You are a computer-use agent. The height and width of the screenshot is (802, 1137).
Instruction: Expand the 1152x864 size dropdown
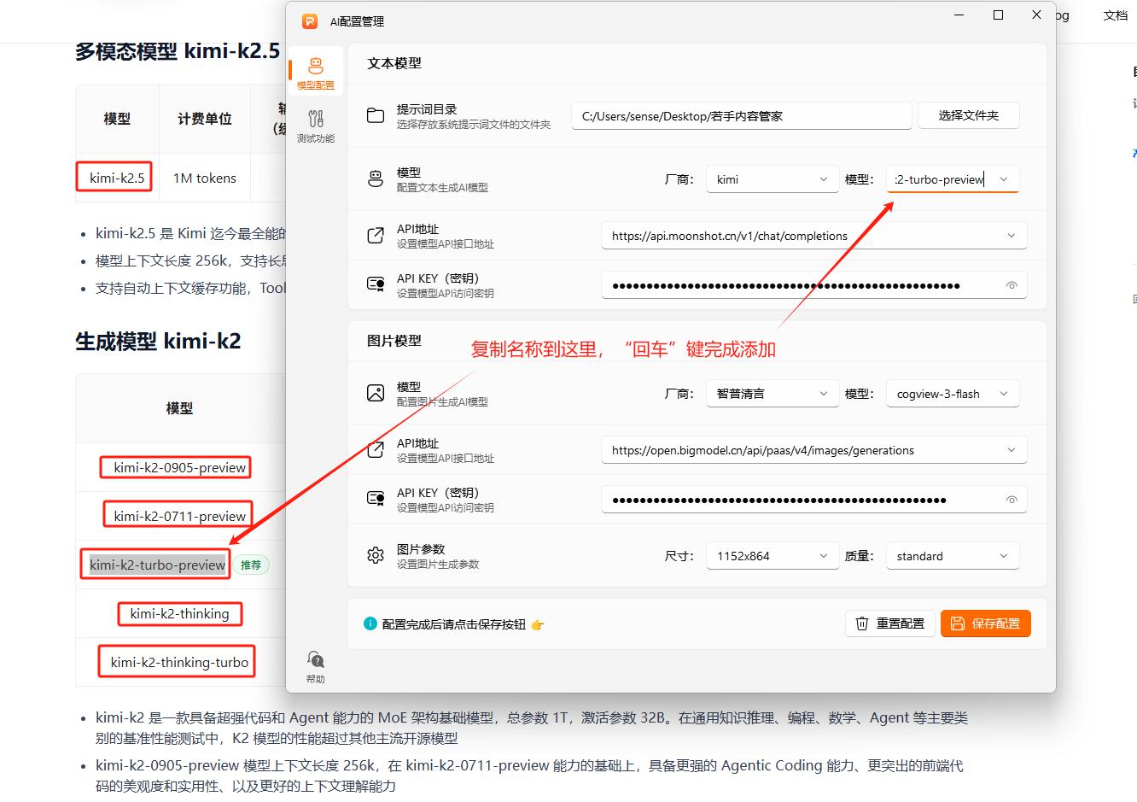(x=772, y=556)
